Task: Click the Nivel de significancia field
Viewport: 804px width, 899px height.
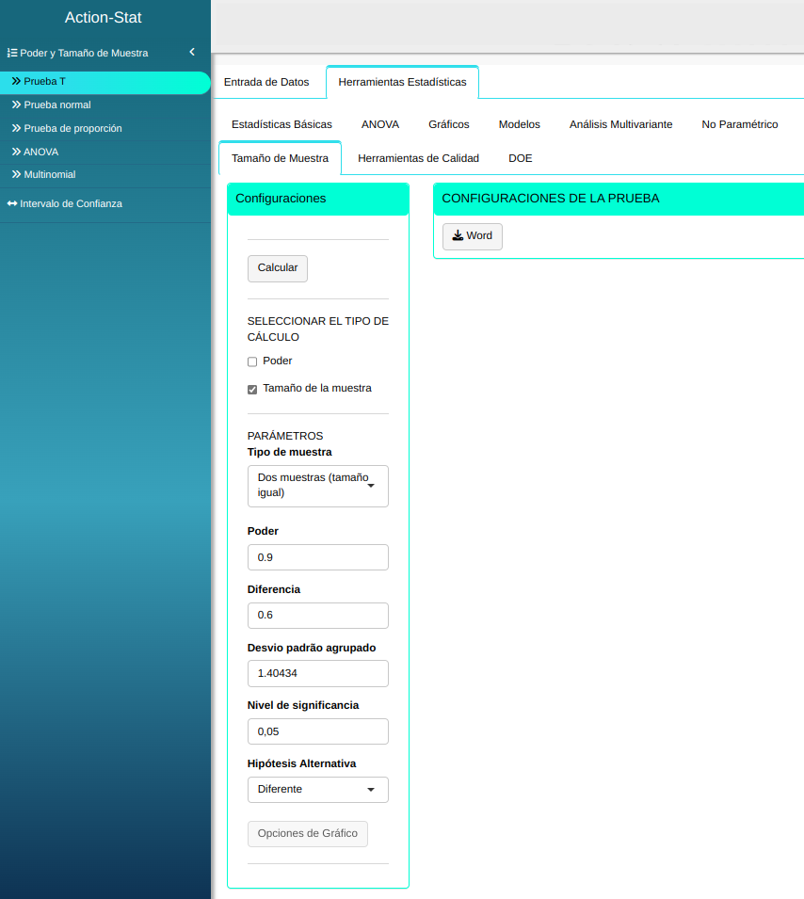Action: pyautogui.click(x=317, y=732)
